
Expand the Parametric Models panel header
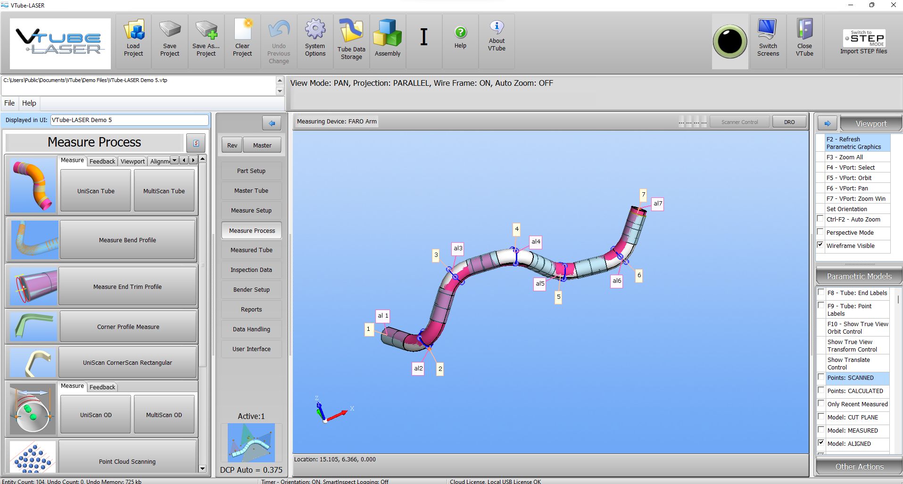click(x=859, y=276)
